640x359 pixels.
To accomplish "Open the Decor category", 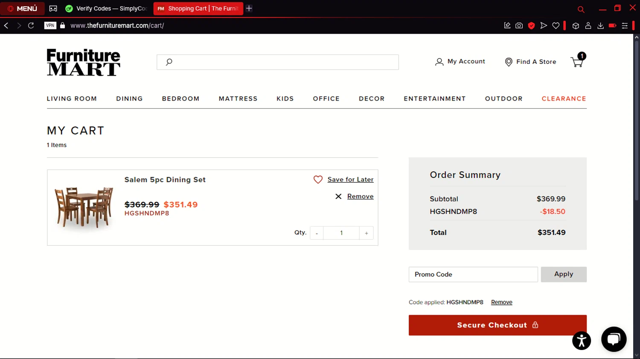I will pyautogui.click(x=372, y=99).
